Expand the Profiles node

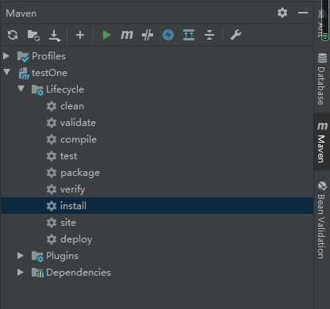[6, 55]
